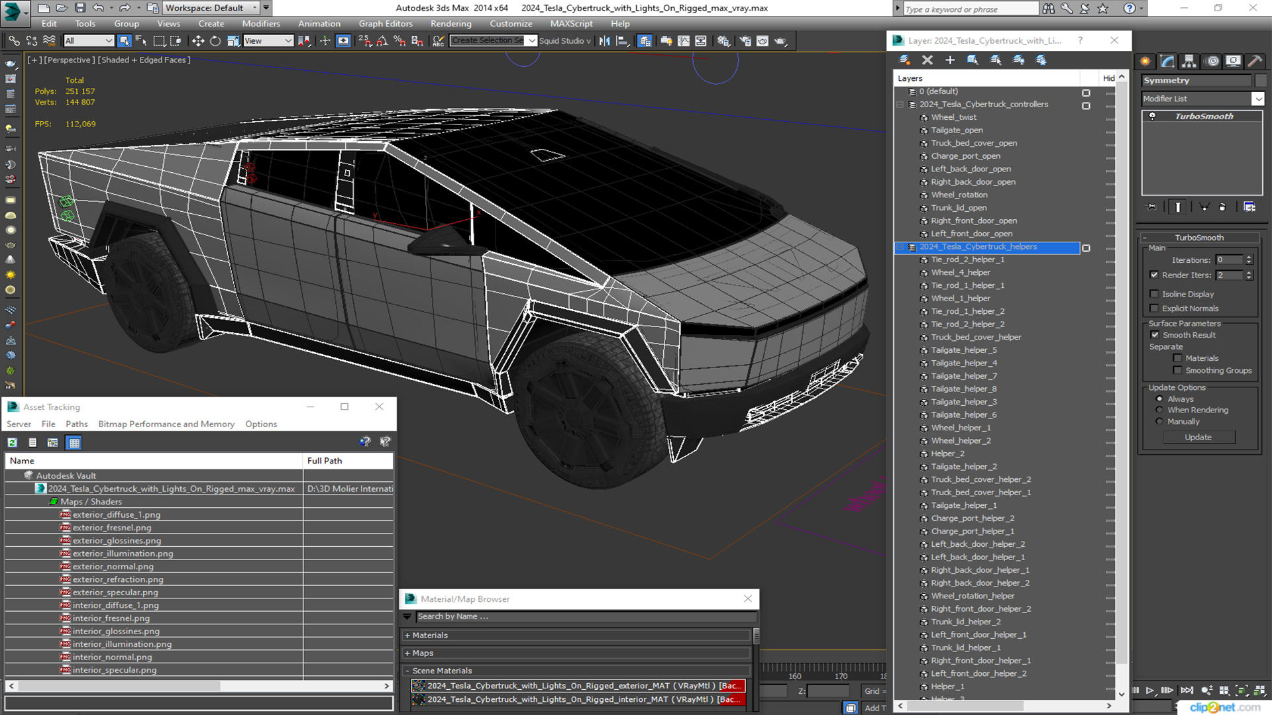Activate the Select Object tool
1272x715 pixels.
point(124,41)
